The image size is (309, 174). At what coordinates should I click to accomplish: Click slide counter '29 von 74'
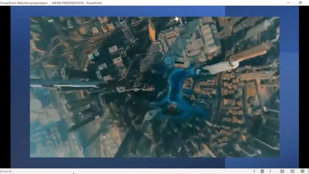click(x=6, y=172)
